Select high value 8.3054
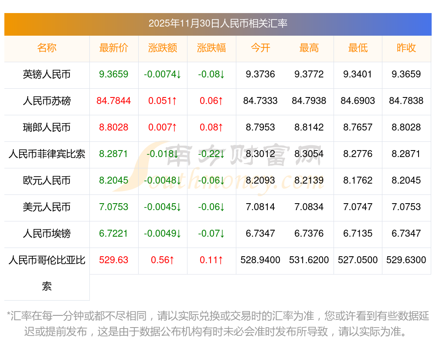The height and width of the screenshot is (345, 436). pyautogui.click(x=309, y=154)
